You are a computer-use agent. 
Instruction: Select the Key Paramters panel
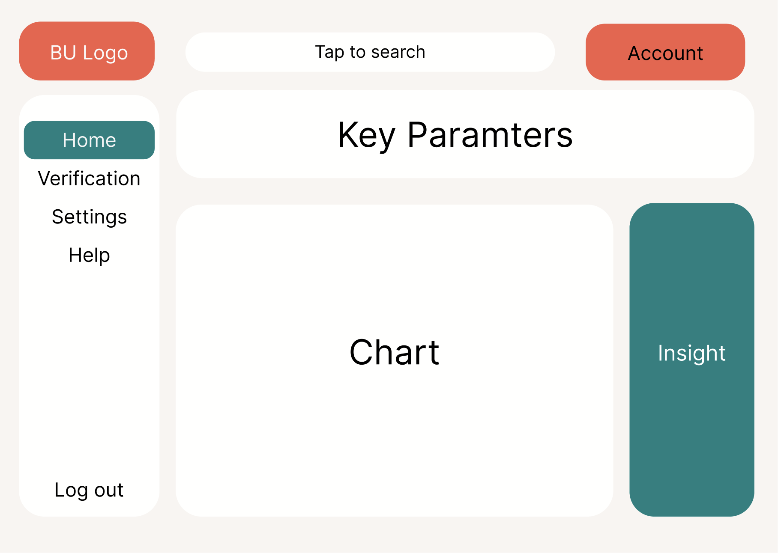point(465,134)
